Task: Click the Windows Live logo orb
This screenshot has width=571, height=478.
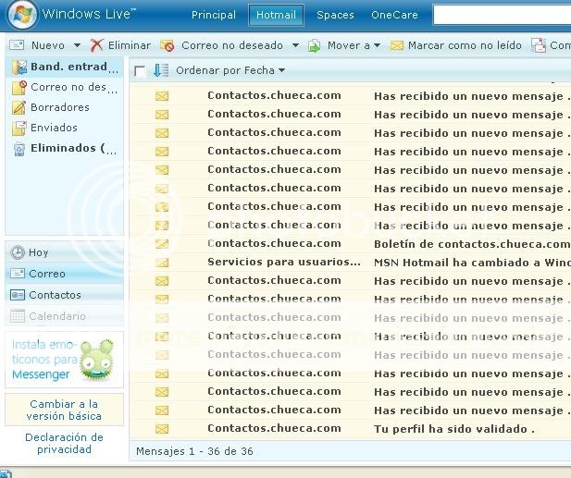Action: pos(22,15)
